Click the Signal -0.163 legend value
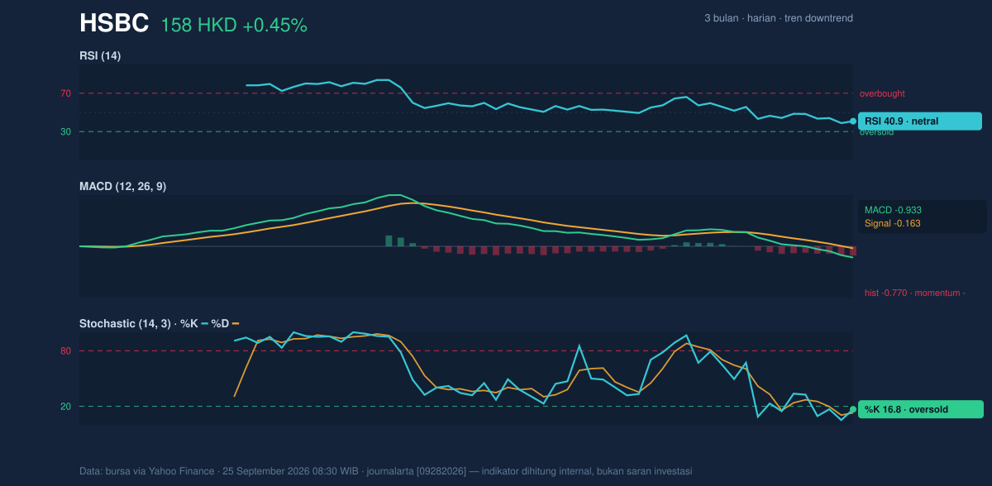This screenshot has width=992, height=486. [893, 223]
